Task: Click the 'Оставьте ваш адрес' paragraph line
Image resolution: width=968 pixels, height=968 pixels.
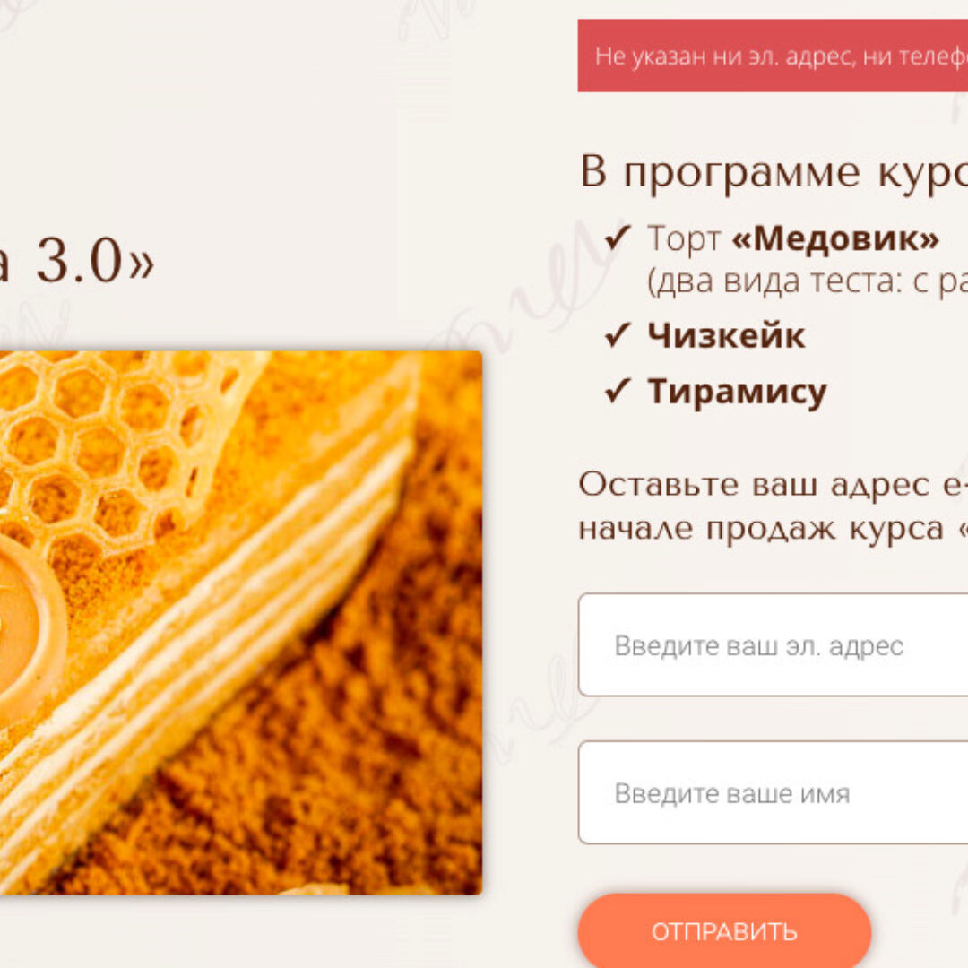Action: coord(773,485)
